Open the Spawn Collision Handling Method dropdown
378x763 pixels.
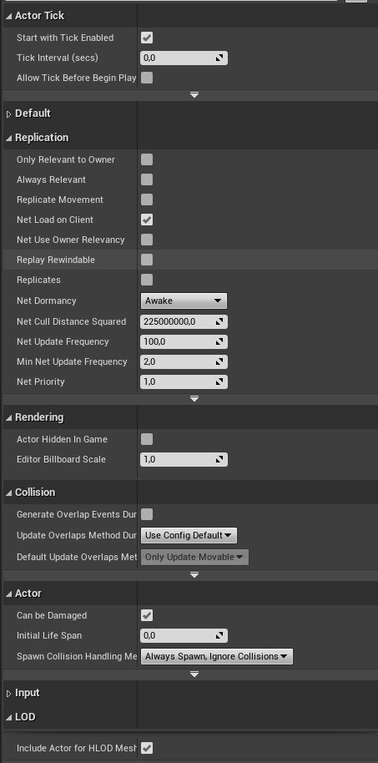tap(216, 656)
